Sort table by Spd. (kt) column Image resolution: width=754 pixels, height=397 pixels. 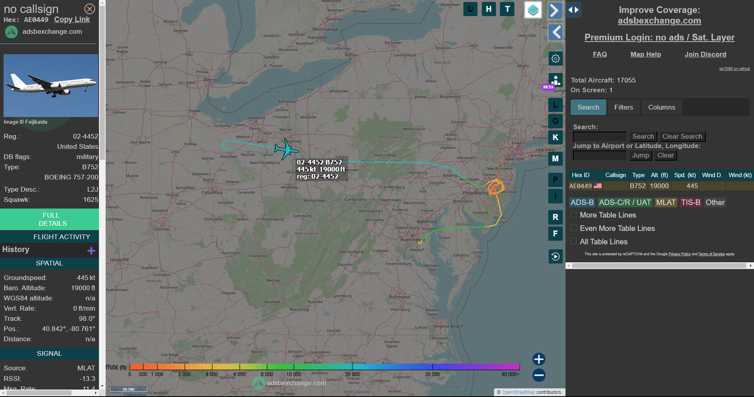coord(685,175)
